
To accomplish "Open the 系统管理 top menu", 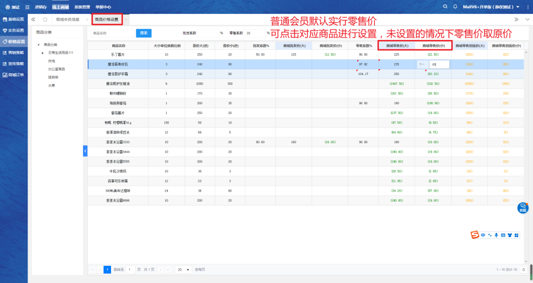I will tap(82, 7).
